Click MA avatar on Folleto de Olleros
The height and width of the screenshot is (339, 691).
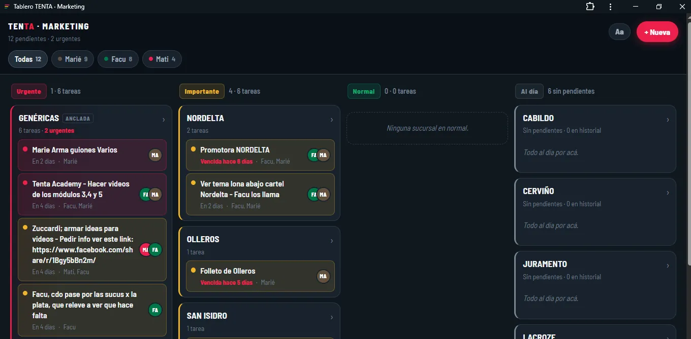[x=323, y=276]
